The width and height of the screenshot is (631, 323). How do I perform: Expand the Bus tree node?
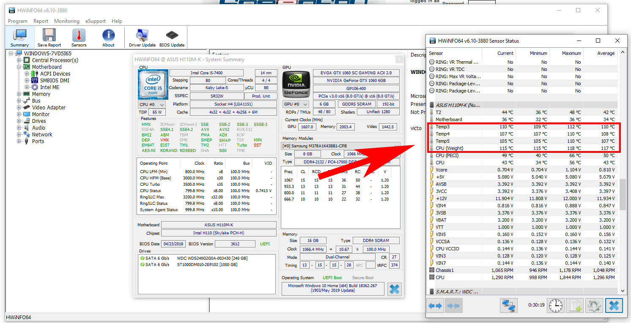point(19,101)
